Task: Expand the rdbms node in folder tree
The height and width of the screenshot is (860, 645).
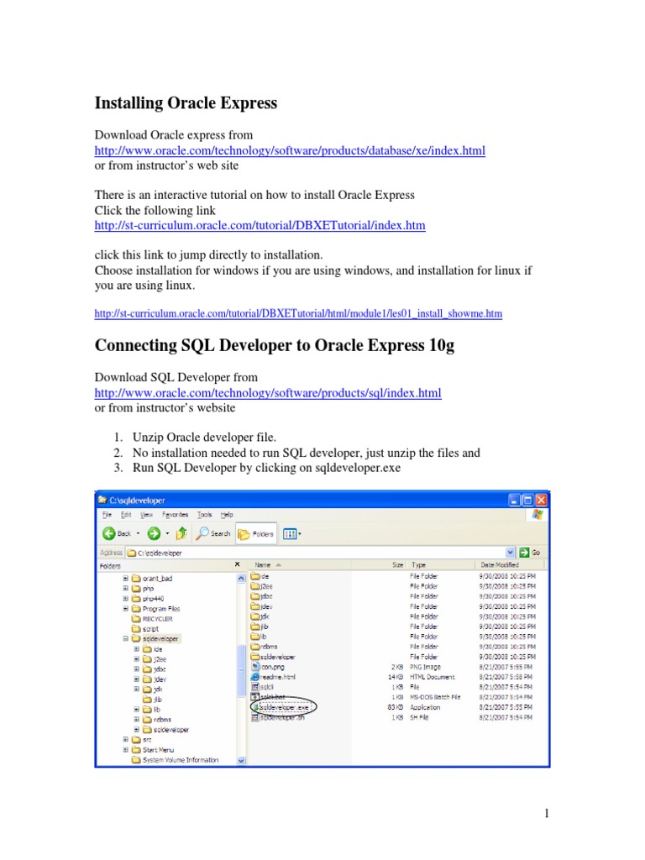Action: (x=137, y=720)
